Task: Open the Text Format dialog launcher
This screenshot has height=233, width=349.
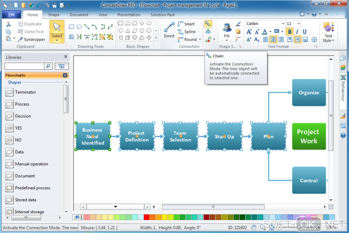Action: tap(316, 47)
